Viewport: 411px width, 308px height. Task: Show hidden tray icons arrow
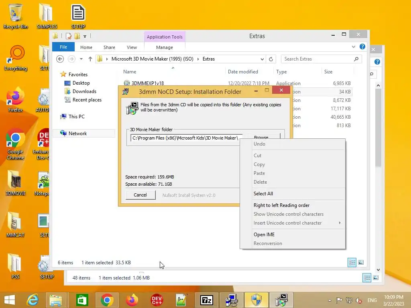(x=330, y=300)
